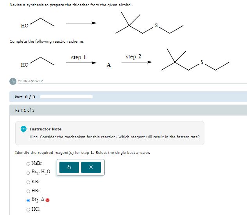Click the red incorrect mark icon

47,200
